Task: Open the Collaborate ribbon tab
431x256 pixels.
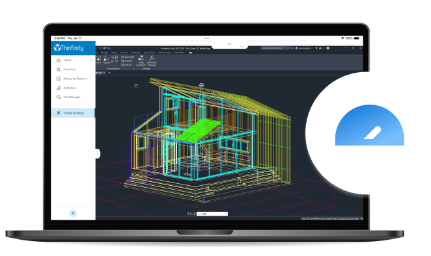Action: tap(135, 53)
